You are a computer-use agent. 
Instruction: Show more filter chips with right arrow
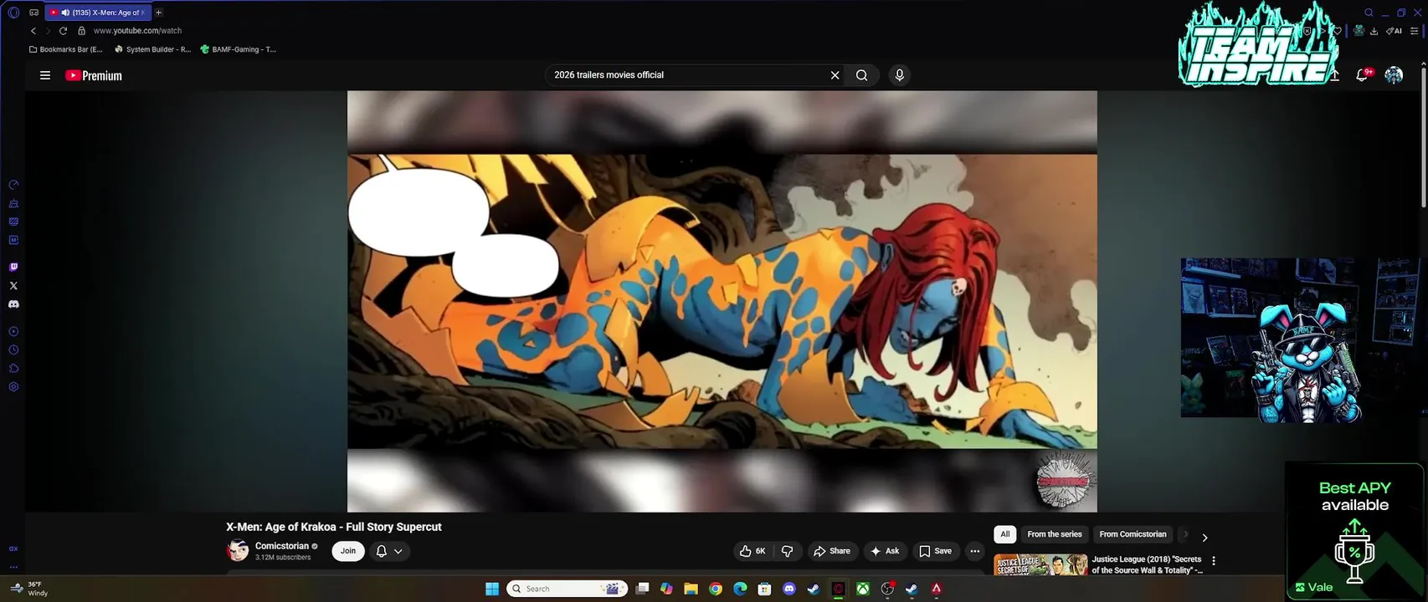[x=1205, y=538]
